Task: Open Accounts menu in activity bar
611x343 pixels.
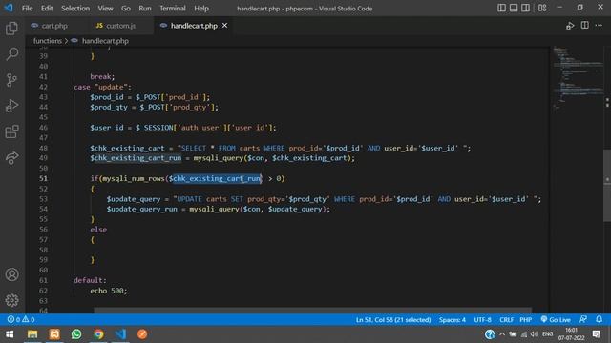Action: pos(11,274)
